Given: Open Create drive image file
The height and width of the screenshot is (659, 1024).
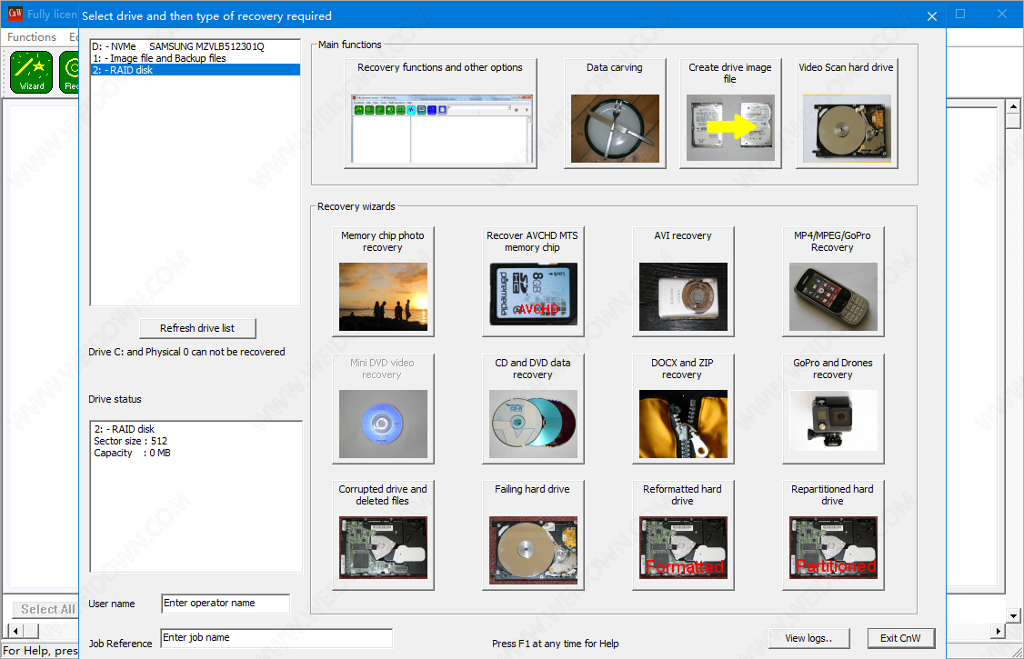Looking at the screenshot, I should [730, 114].
